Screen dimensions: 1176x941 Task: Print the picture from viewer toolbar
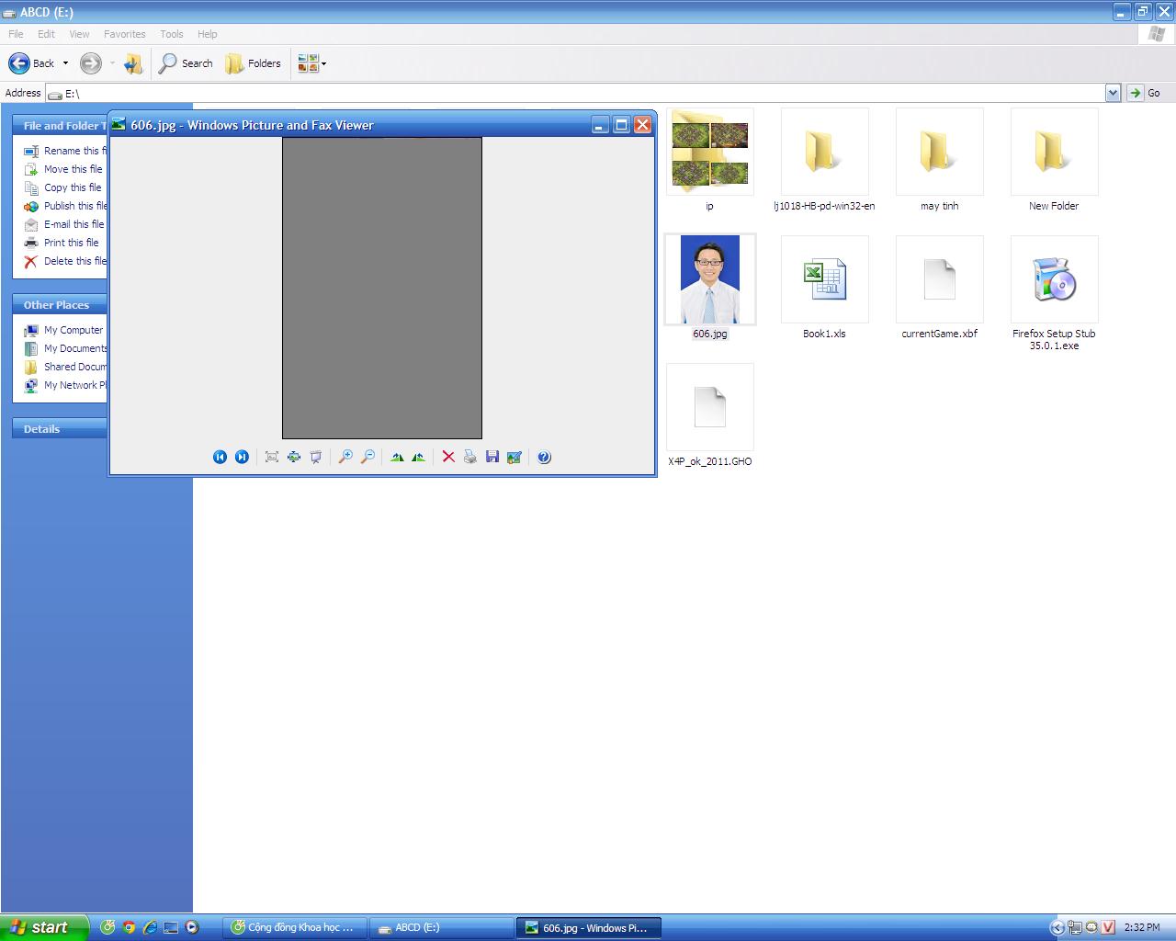coord(470,457)
